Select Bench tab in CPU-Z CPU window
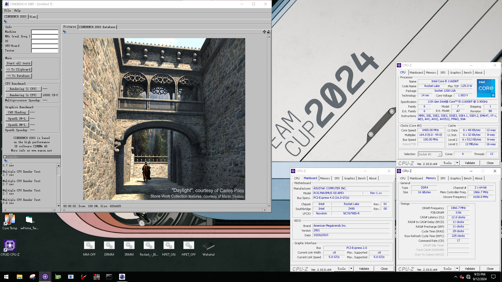Image resolution: width=502 pixels, height=282 pixels. click(467, 73)
